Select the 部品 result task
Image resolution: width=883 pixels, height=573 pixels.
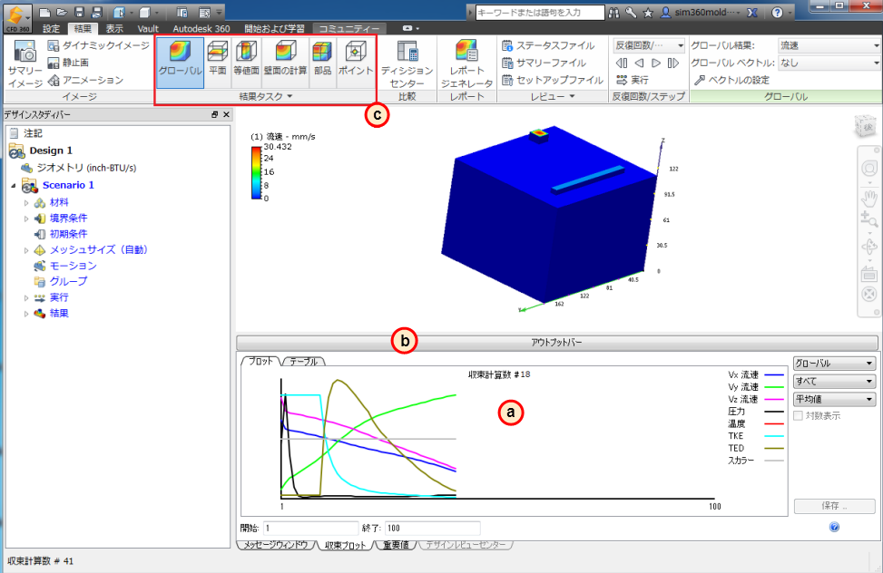click(323, 63)
